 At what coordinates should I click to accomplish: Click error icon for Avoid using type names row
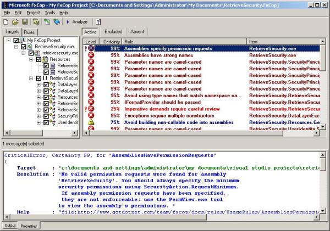coord(91,95)
